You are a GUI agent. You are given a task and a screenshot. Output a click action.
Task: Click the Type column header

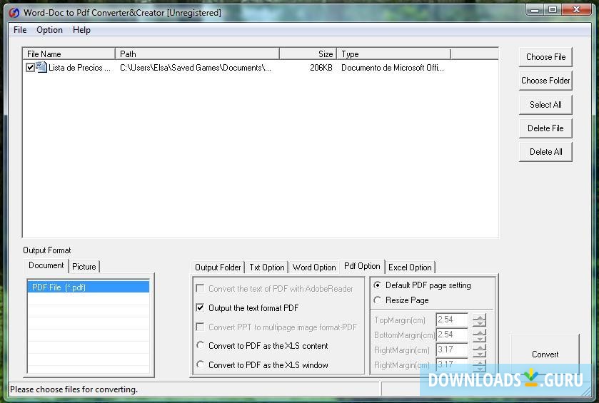(394, 53)
